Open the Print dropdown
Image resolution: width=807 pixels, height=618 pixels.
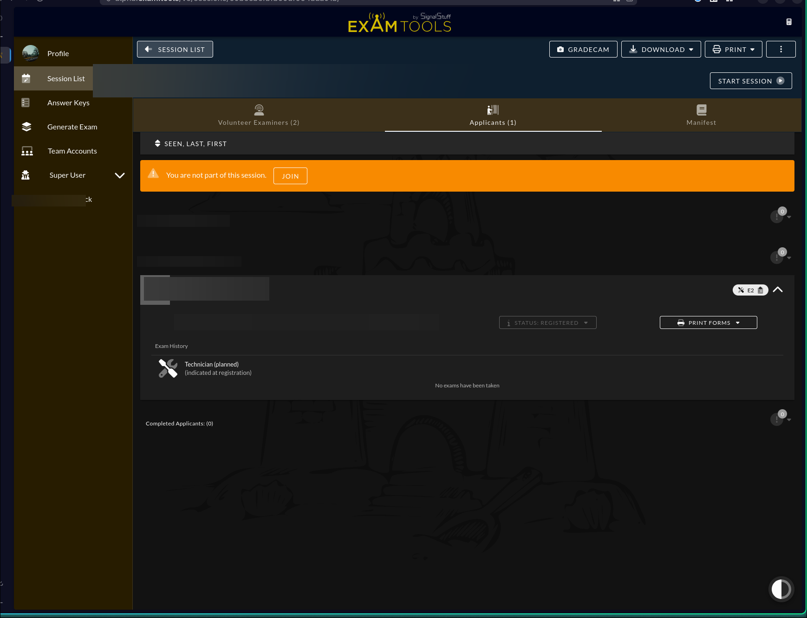tap(734, 49)
